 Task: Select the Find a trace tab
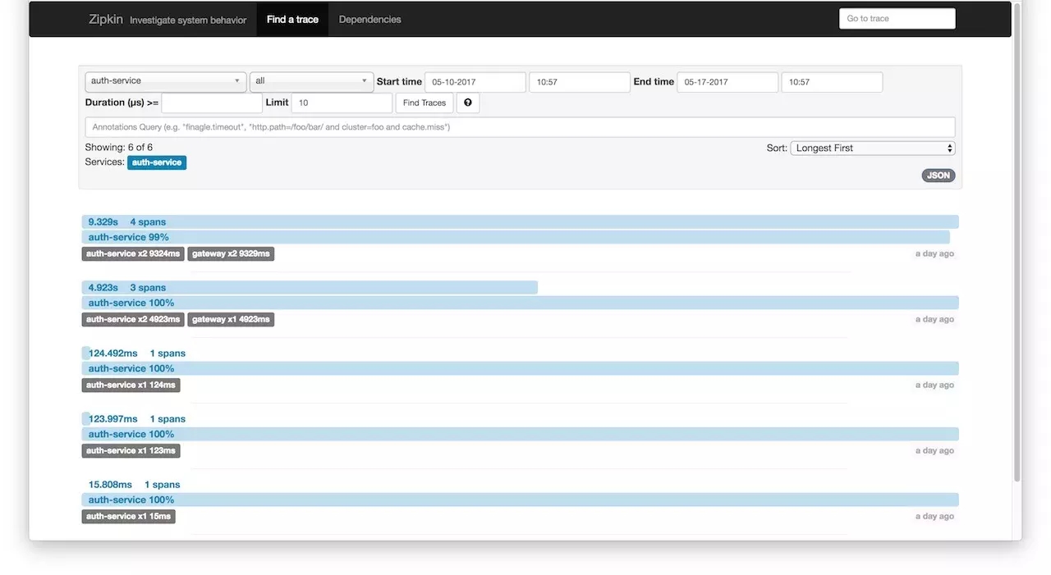pyautogui.click(x=292, y=20)
